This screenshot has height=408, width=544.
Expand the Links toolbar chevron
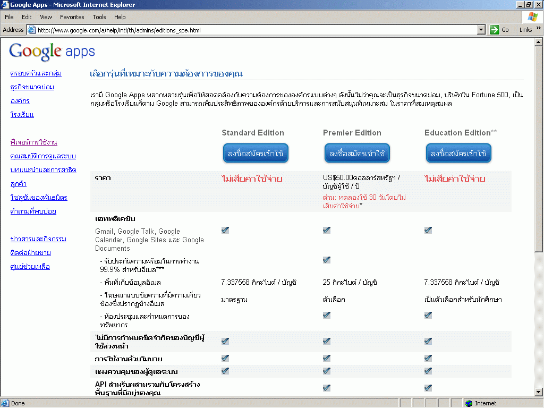coord(538,30)
